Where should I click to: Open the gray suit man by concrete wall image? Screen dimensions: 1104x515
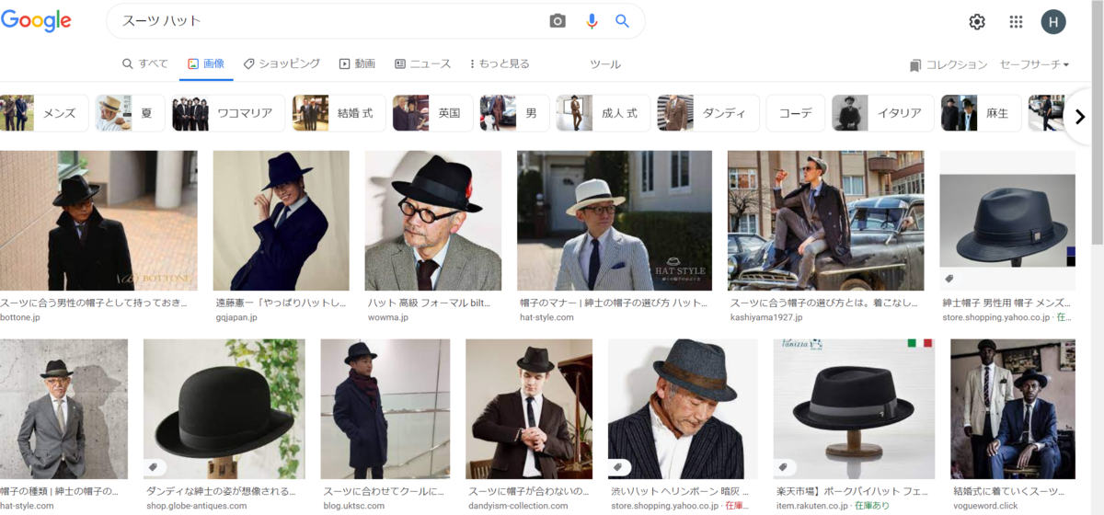63,409
